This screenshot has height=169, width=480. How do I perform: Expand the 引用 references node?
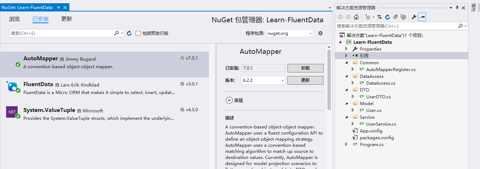pyautogui.click(x=347, y=56)
